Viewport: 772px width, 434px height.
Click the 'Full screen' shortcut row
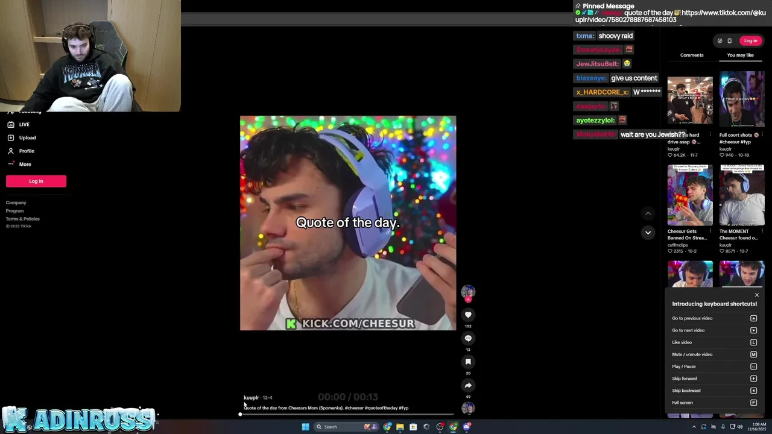[714, 403]
